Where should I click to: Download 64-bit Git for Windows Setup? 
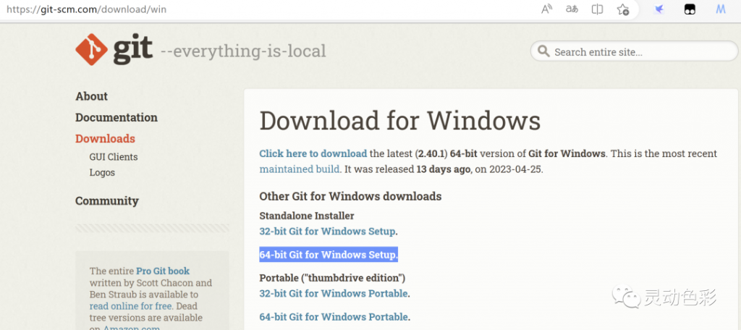coord(328,255)
